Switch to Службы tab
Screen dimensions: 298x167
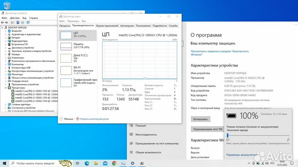pos(173,26)
